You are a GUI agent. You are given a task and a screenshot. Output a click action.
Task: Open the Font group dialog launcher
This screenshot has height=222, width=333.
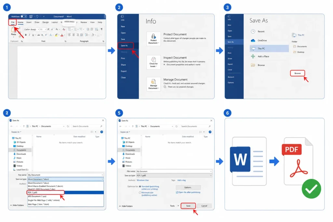(65, 41)
